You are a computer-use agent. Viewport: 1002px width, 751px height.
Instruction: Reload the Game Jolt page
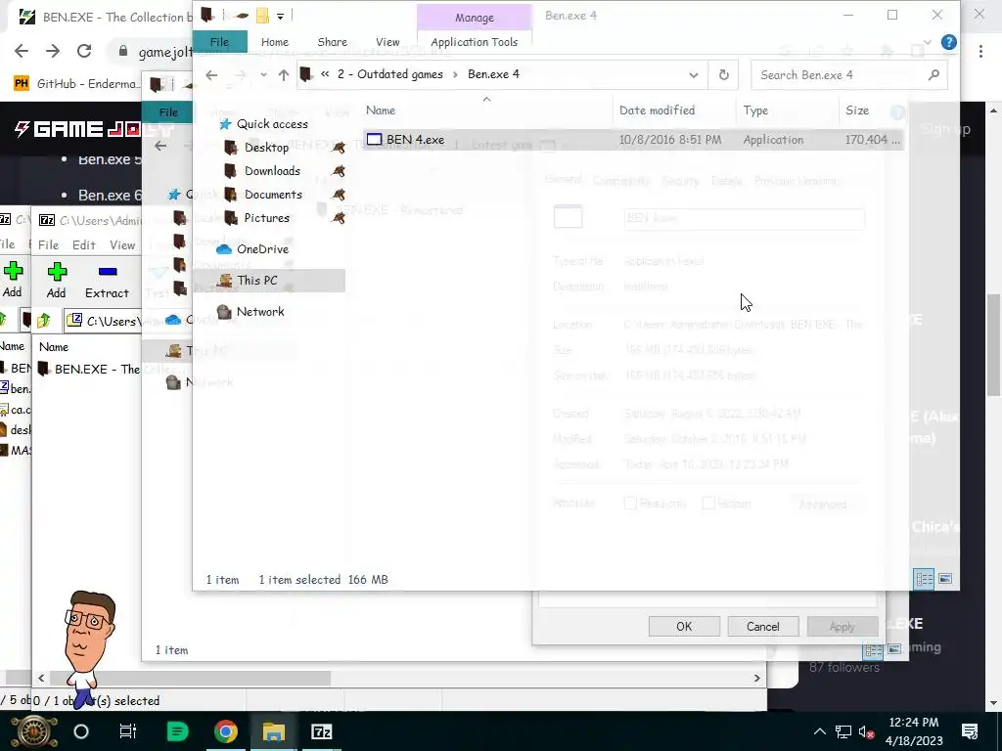click(84, 51)
